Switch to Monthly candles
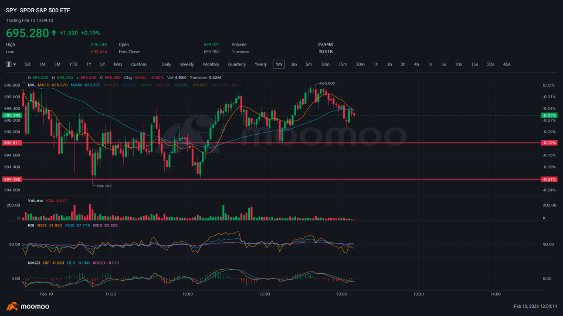Viewport: 563px width, 316px height. click(211, 64)
